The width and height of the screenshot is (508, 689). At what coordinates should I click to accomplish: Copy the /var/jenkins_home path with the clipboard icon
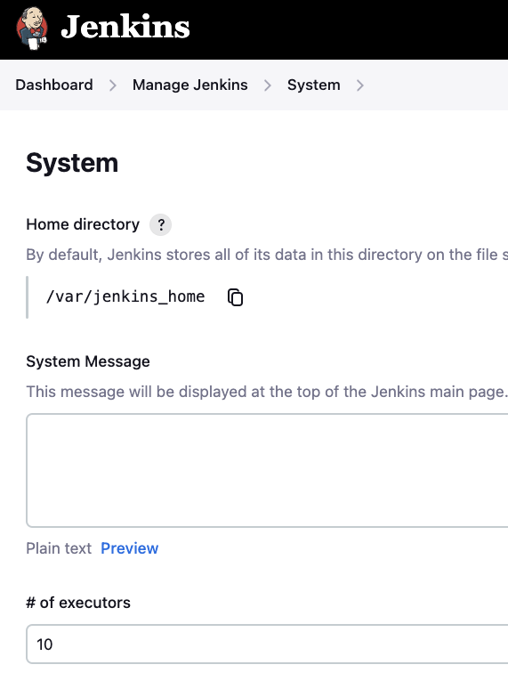coord(236,297)
